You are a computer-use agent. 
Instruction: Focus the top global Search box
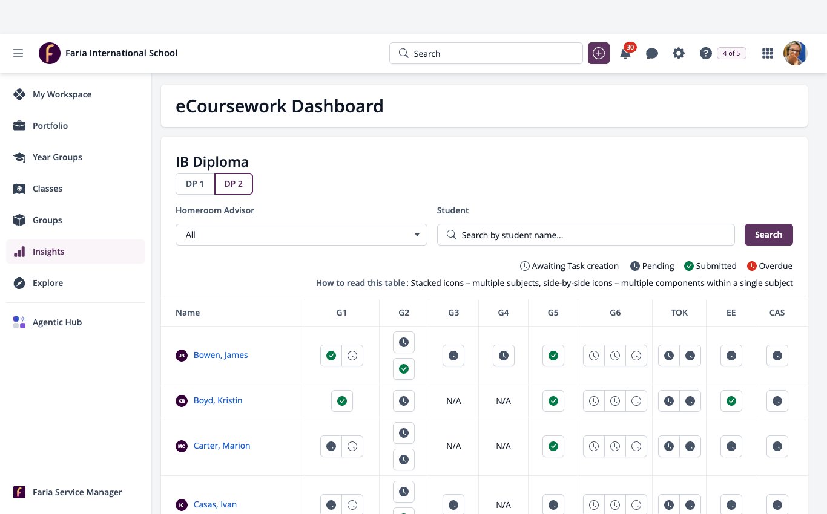tap(486, 53)
